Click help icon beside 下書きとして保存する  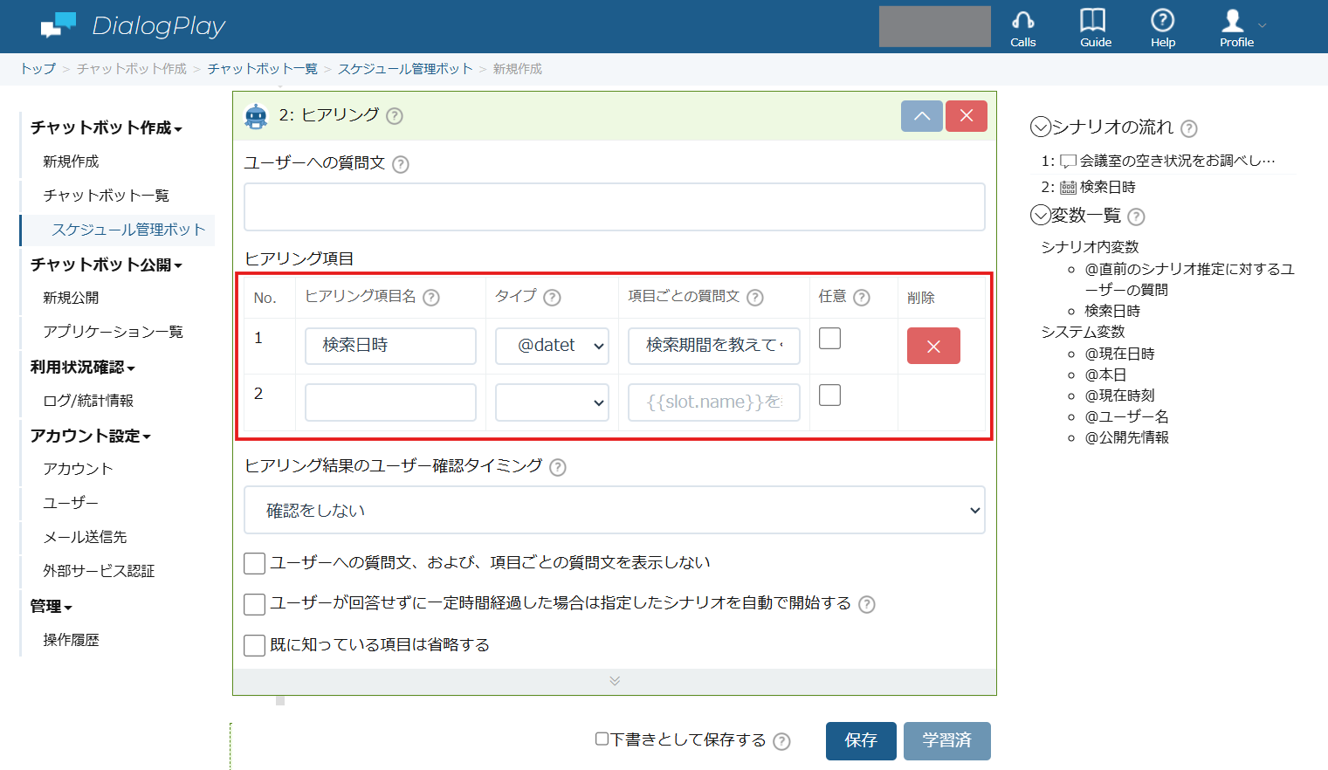(x=782, y=741)
